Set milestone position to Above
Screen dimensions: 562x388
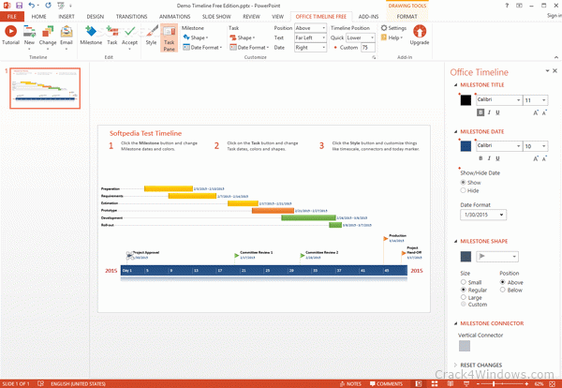pyautogui.click(x=502, y=282)
